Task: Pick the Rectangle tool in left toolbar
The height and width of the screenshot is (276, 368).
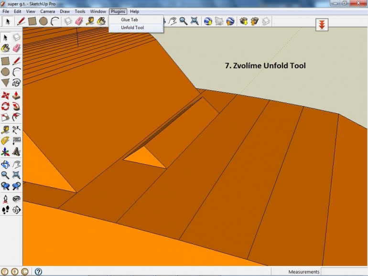Action: (5, 61)
